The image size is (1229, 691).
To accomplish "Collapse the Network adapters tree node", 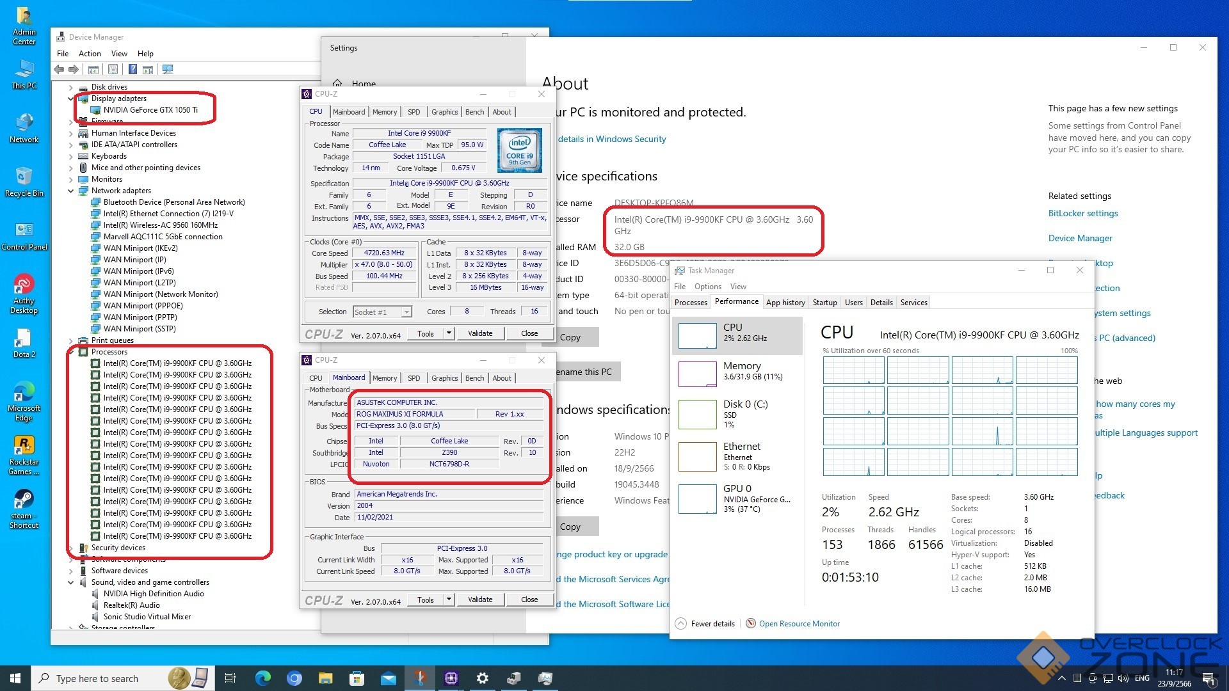I will (x=71, y=191).
